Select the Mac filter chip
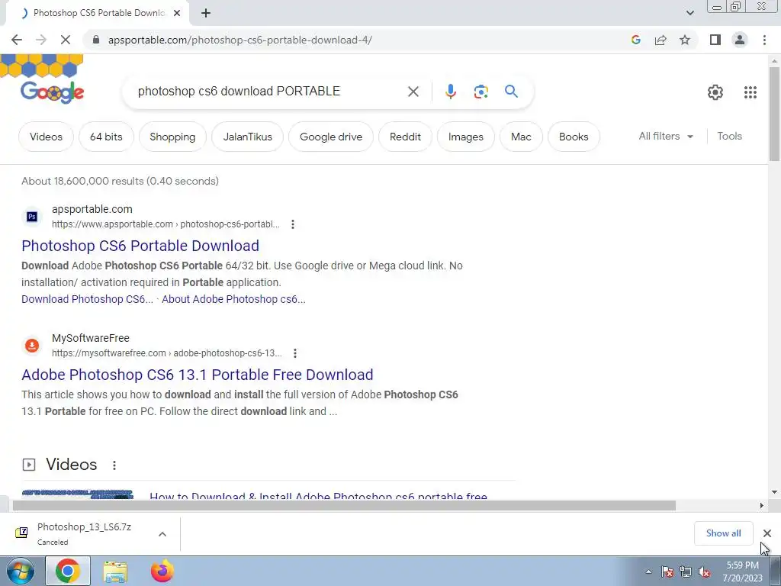Screen dimensions: 781x586 [521, 137]
